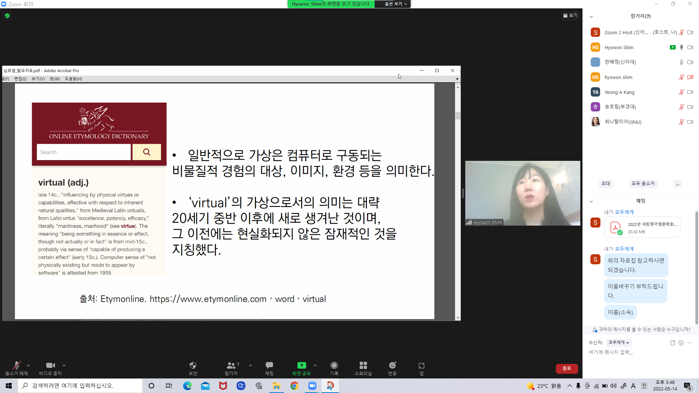Viewport: 699px width, 393px height.
Task: Click the Record button icon
Action: coord(334,365)
